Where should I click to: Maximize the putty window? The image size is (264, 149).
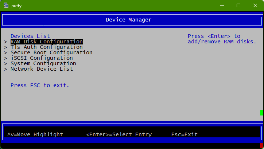click(x=238, y=5)
